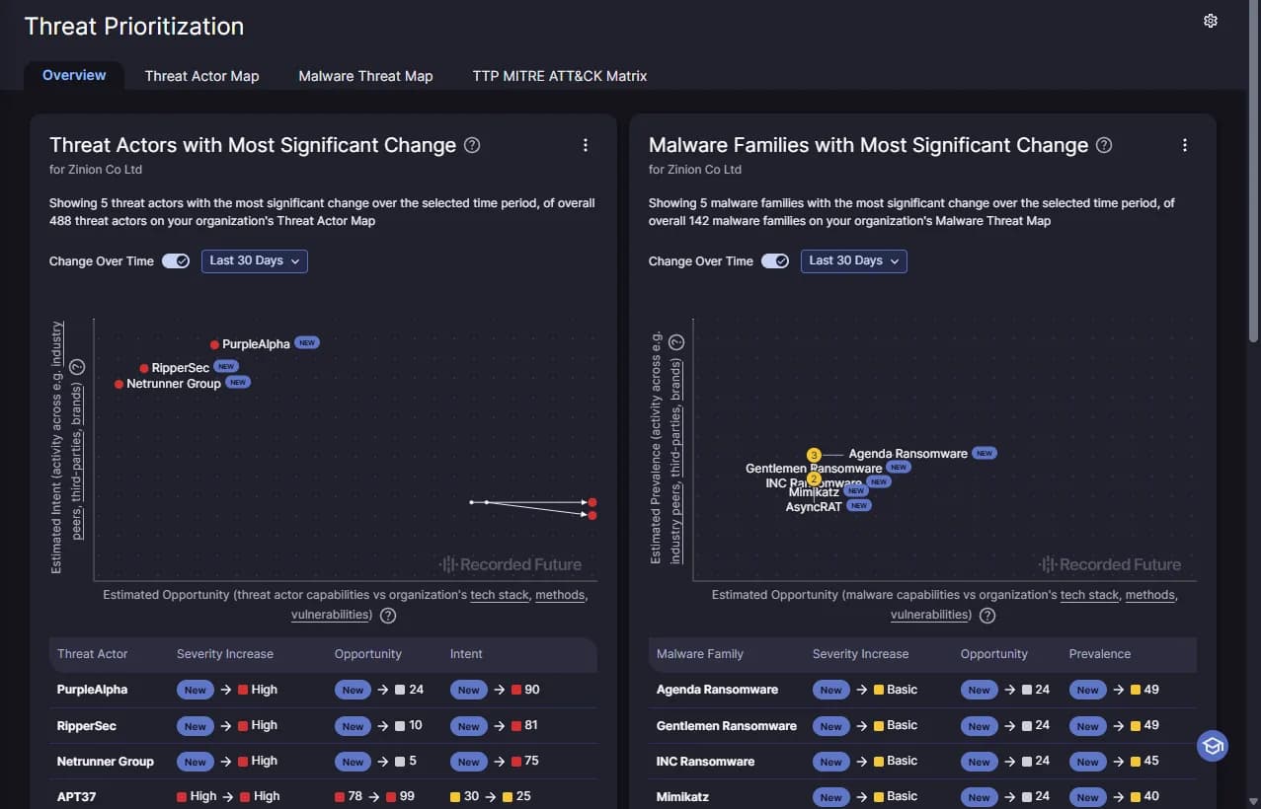Open help for Malware Families with Most Significant Change

pyautogui.click(x=1104, y=145)
